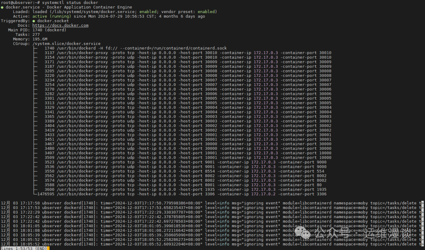
Task: Select the log entry stamped 18:01:05
Action: pyautogui.click(x=212, y=226)
